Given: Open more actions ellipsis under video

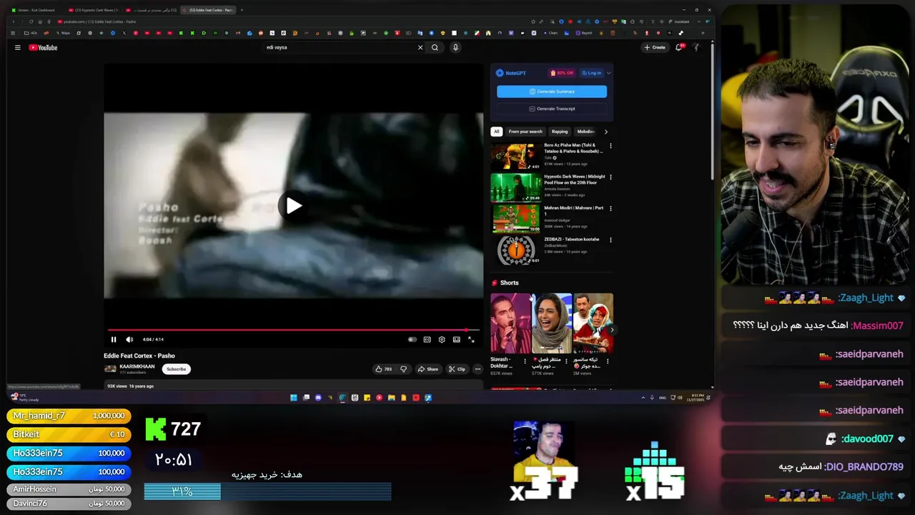Looking at the screenshot, I should tap(478, 369).
